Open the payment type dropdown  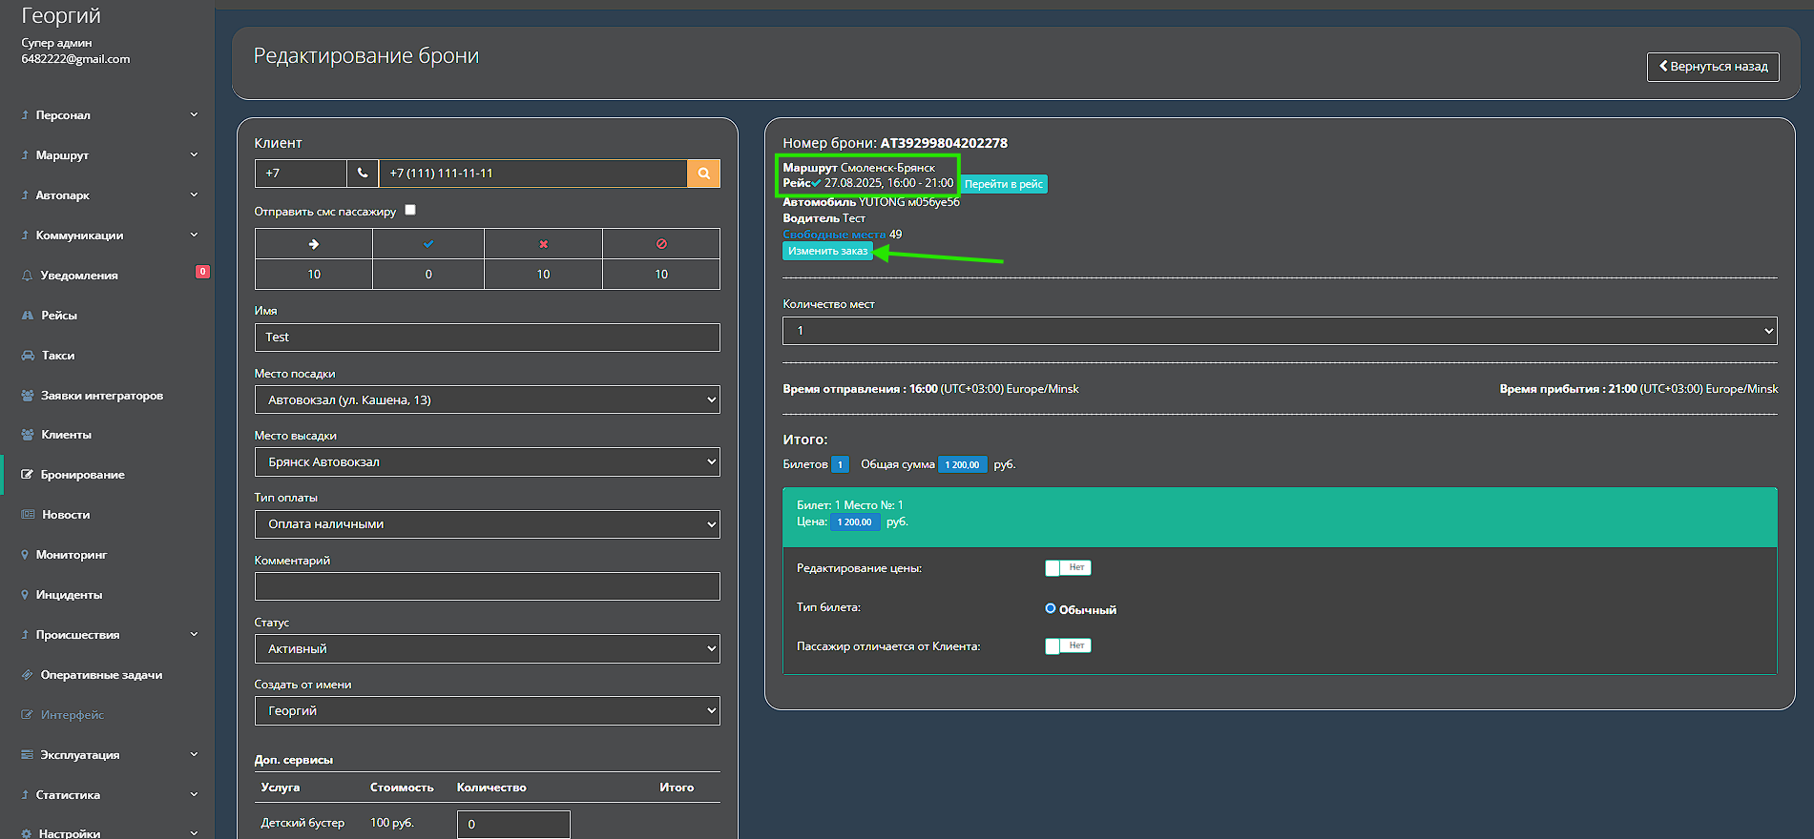click(487, 524)
